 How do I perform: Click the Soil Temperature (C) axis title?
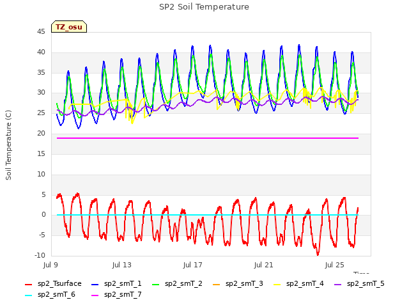tap(8, 145)
